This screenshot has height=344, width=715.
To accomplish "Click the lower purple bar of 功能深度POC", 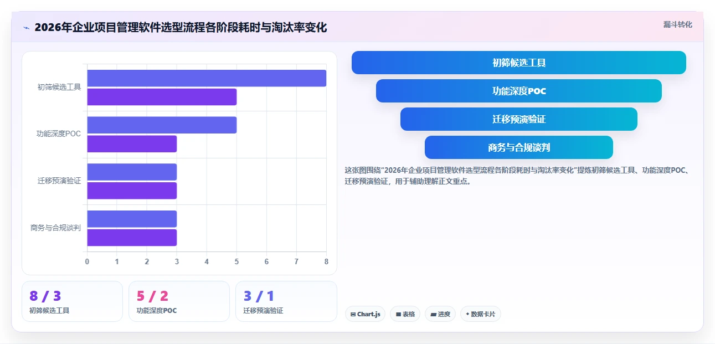I will (x=132, y=144).
